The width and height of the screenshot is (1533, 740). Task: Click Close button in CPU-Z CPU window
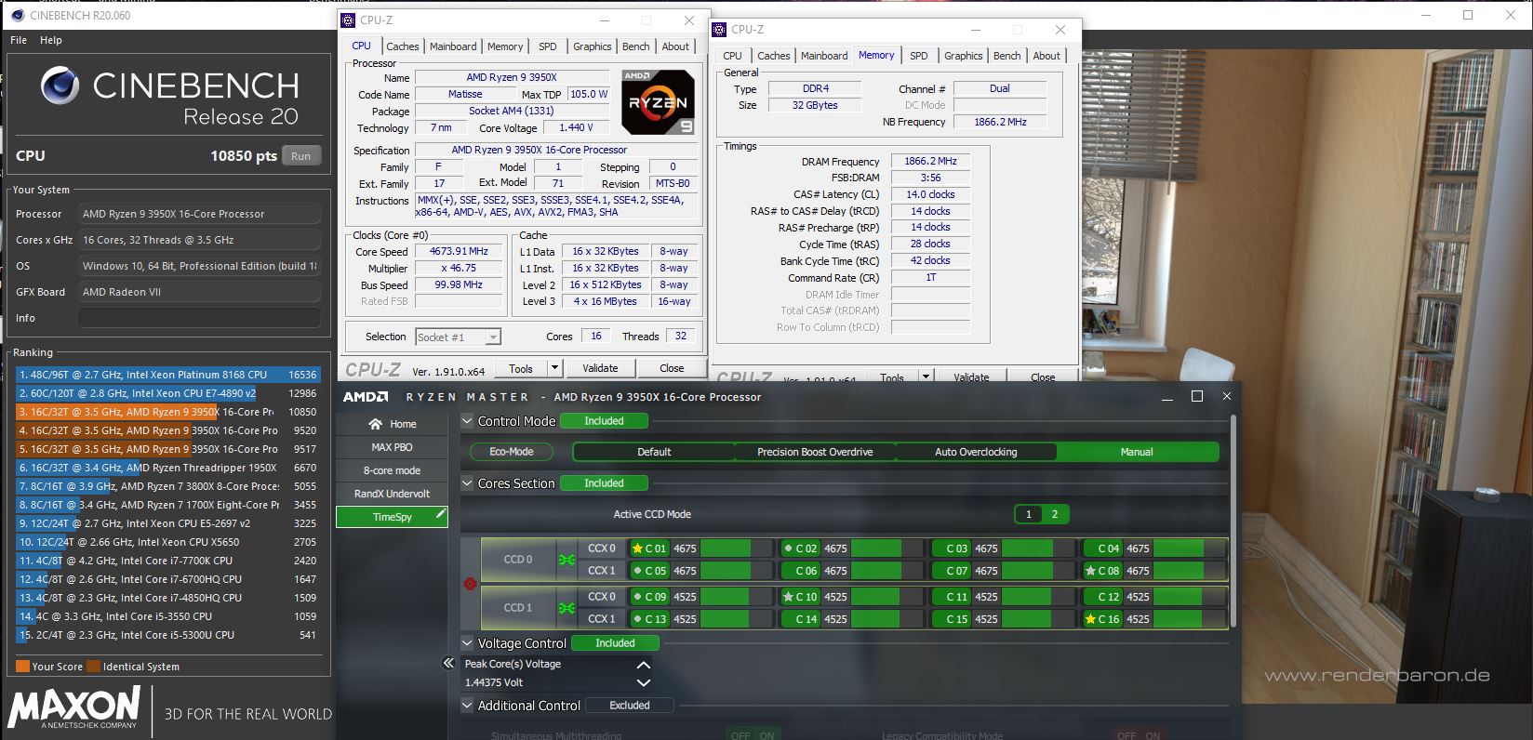pos(672,368)
